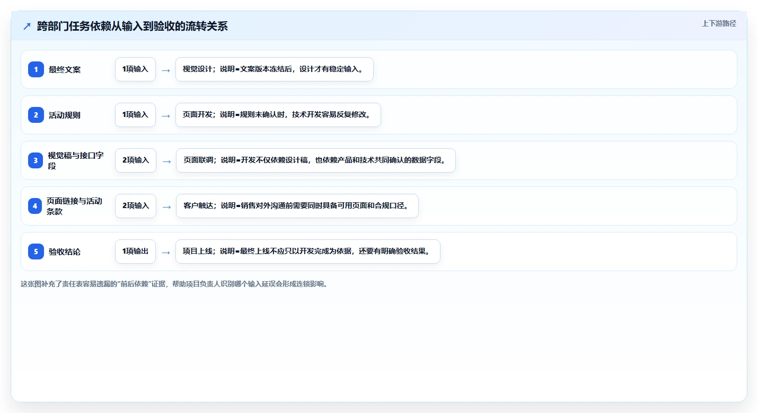Select the 页面链接与活动条款 row label

pos(75,206)
